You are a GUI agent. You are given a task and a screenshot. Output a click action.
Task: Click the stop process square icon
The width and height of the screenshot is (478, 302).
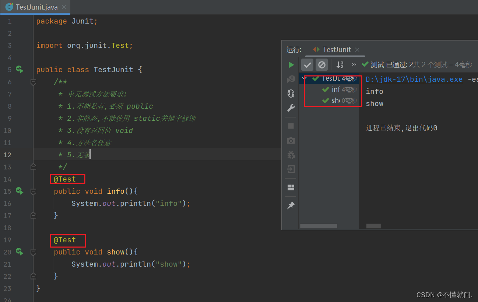tap(291, 126)
